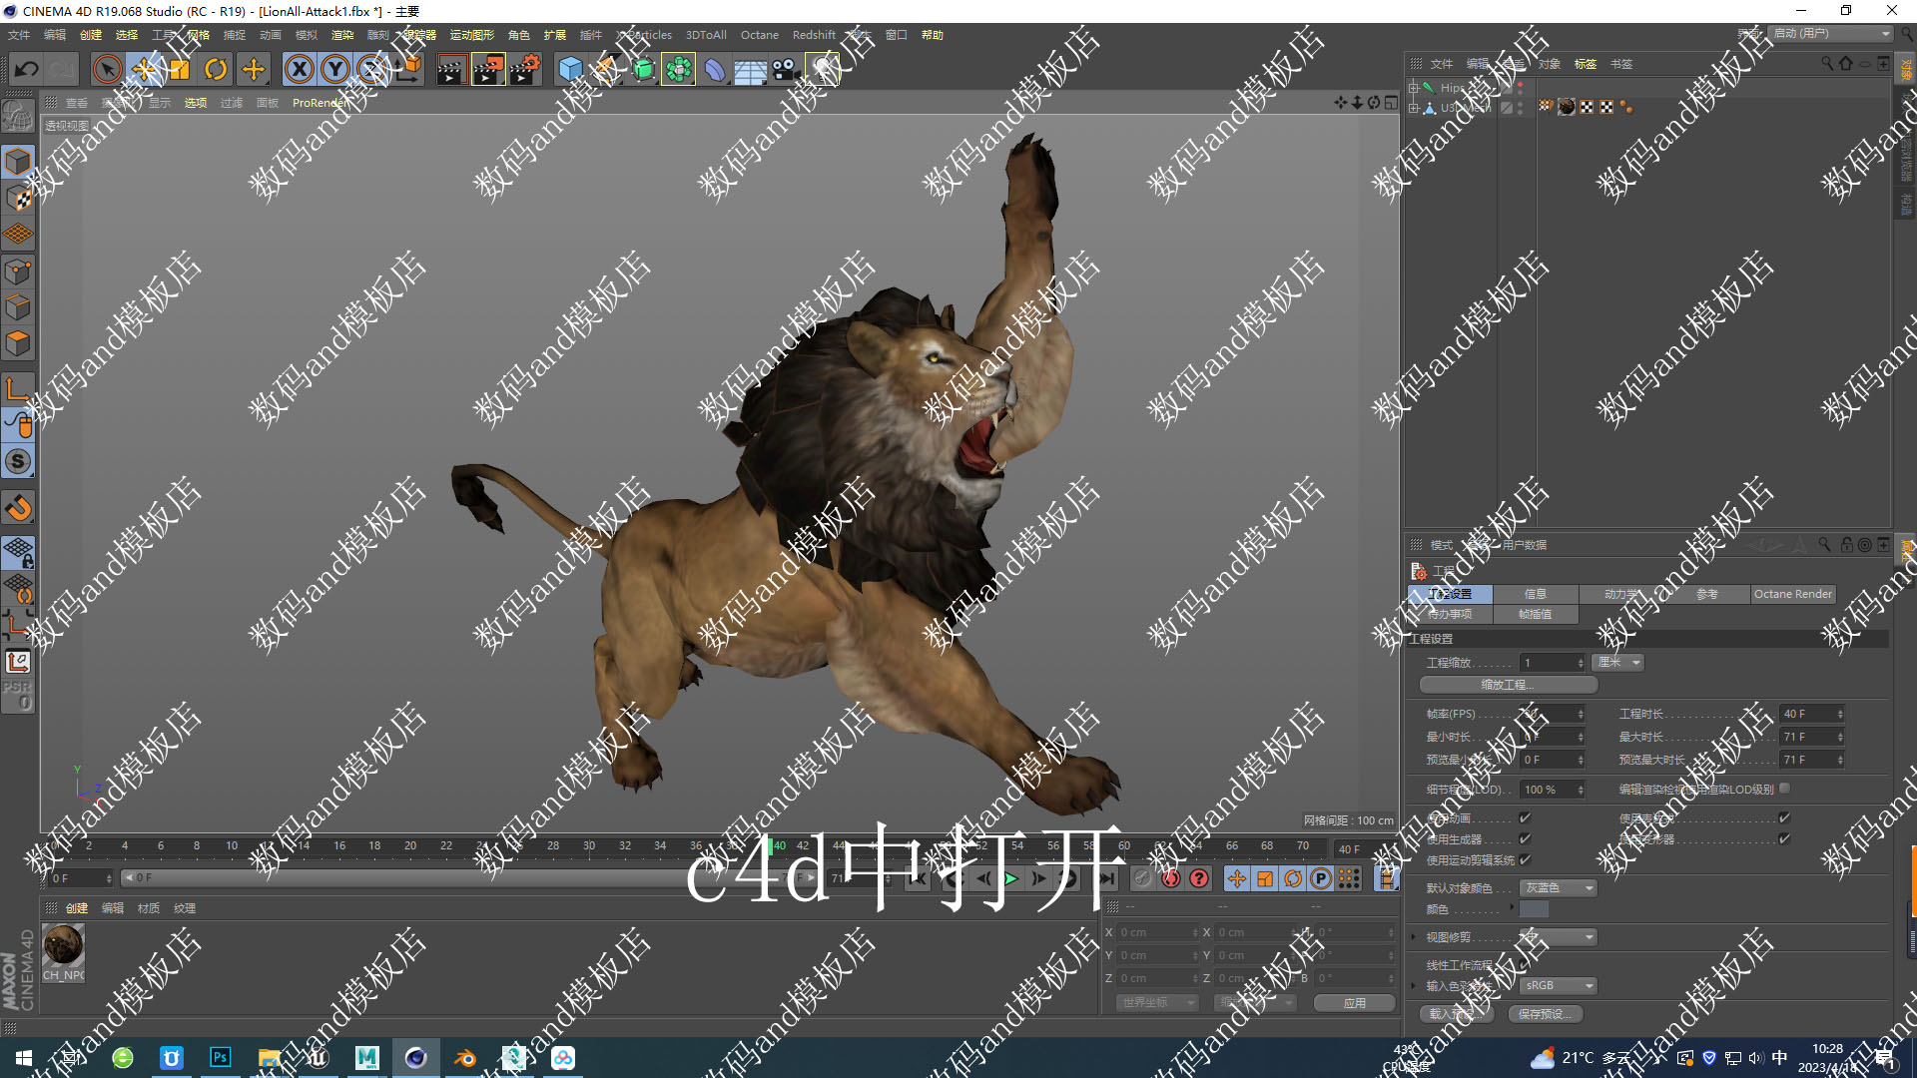
Task: Click Render Active View clapperboard icon
Action: tap(451, 69)
